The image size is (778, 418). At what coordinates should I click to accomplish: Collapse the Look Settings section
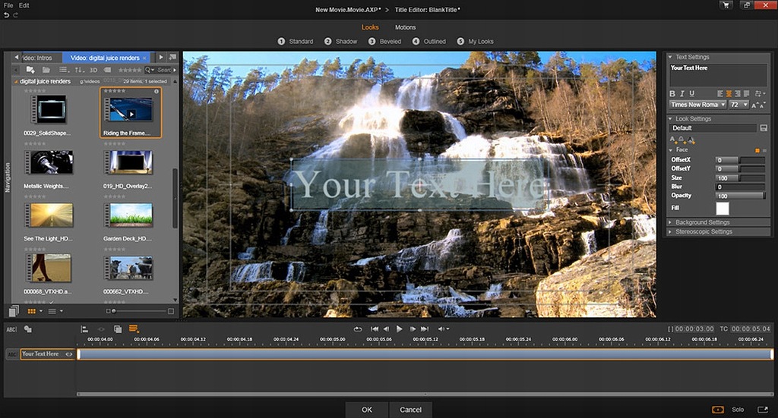(670, 119)
